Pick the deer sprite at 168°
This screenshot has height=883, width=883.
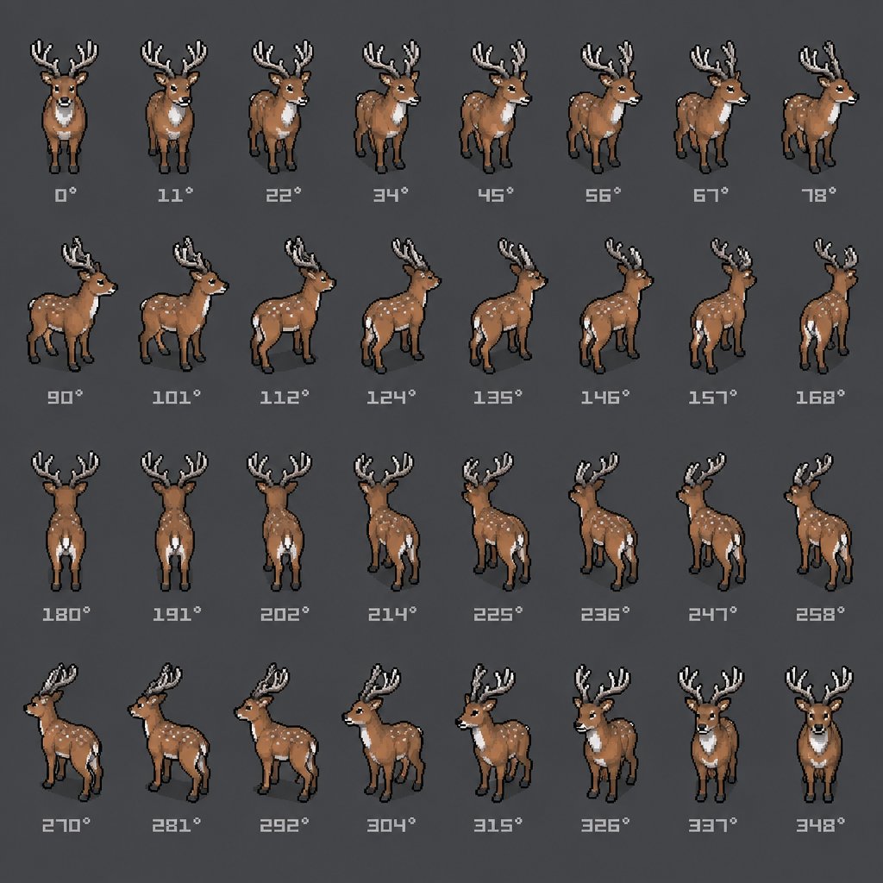[829, 305]
